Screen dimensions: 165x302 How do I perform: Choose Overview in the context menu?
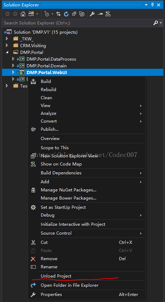[86, 139]
